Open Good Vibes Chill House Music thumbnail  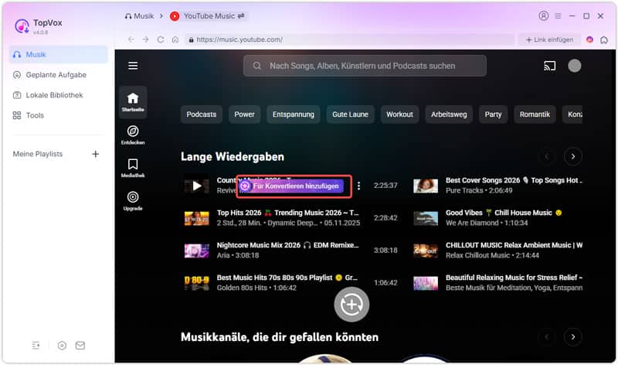pyautogui.click(x=426, y=218)
